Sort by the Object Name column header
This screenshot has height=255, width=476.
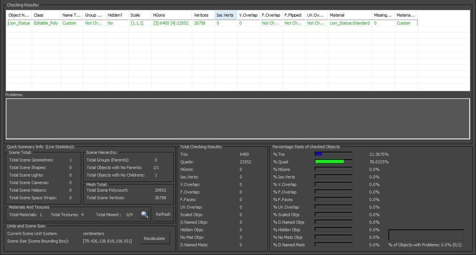(19, 15)
